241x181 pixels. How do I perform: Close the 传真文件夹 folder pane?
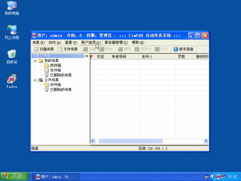pyautogui.click(x=87, y=56)
